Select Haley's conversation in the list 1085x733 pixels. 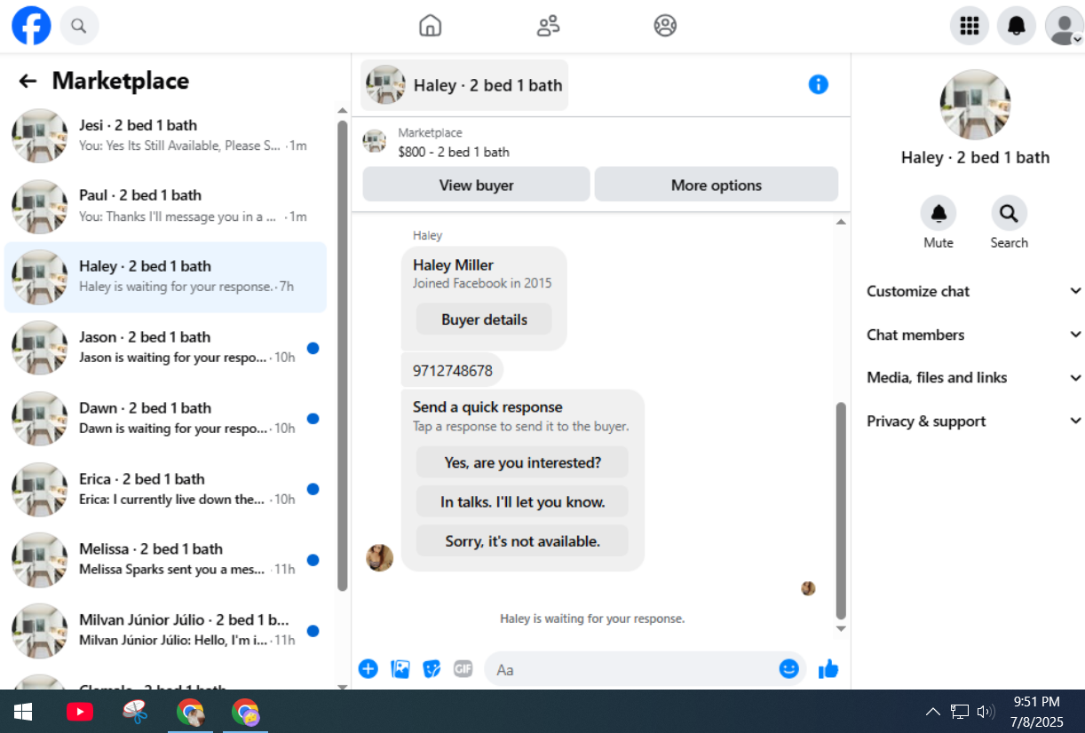(165, 277)
